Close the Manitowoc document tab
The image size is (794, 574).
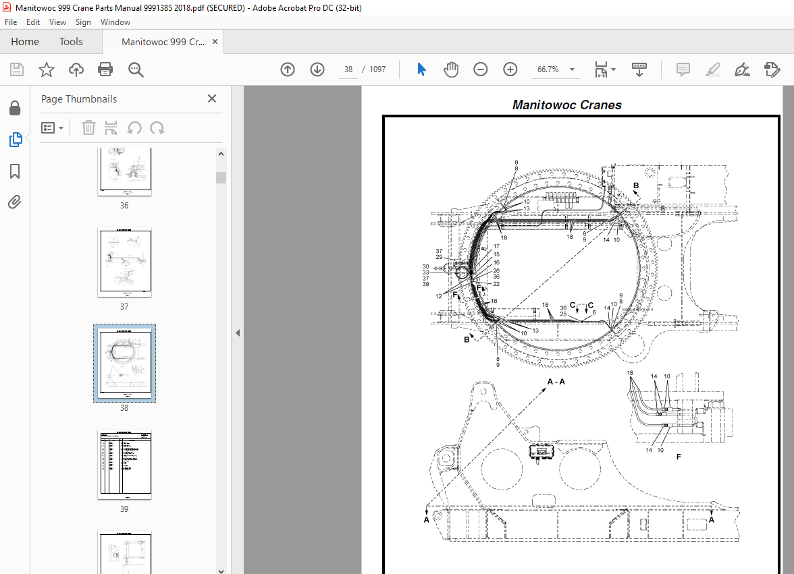tap(215, 41)
